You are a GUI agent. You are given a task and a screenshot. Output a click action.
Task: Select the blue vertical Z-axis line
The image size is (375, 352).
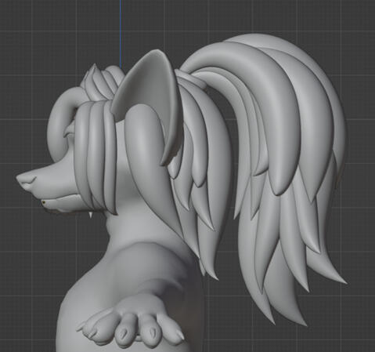coord(121,33)
